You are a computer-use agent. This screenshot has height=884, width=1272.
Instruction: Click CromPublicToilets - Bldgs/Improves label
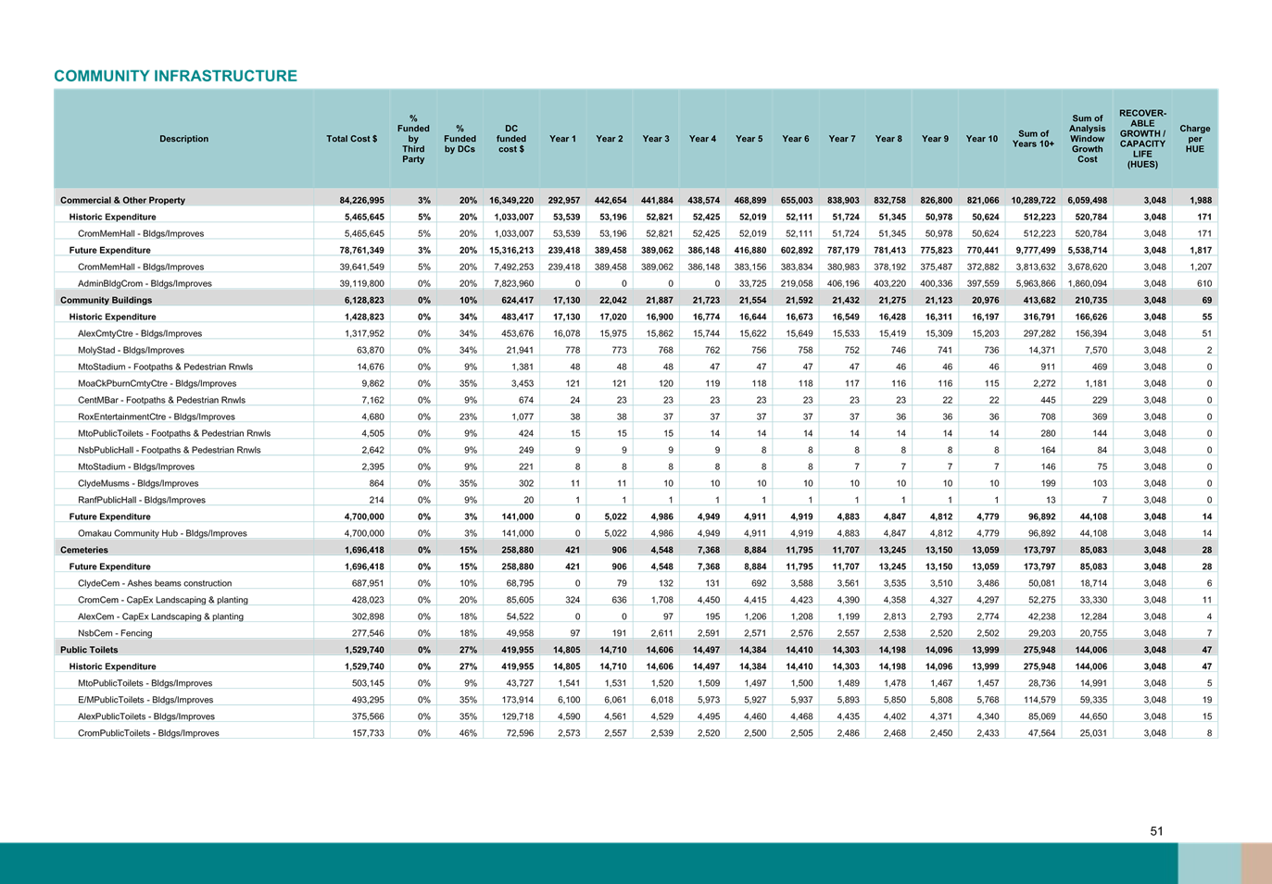pos(148,733)
